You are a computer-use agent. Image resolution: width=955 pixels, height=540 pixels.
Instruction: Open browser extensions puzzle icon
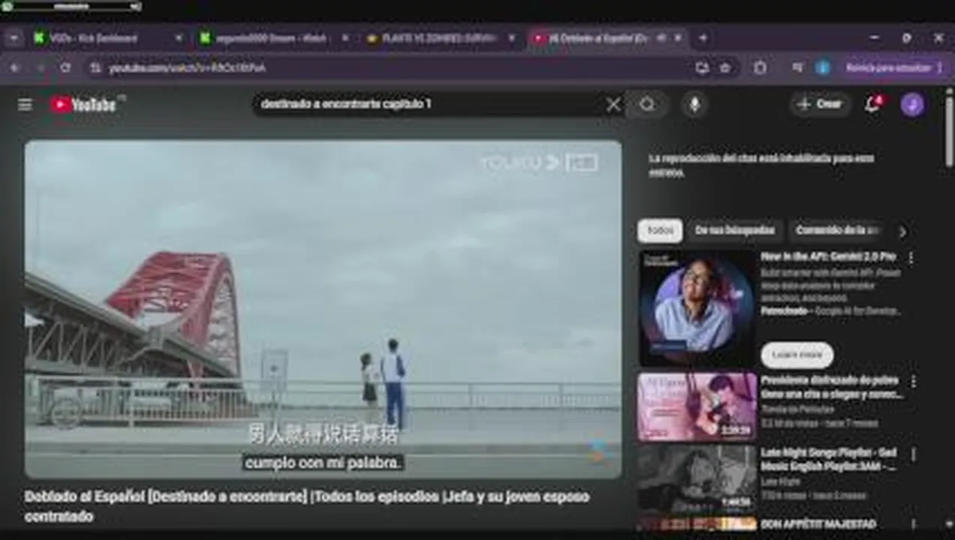760,67
